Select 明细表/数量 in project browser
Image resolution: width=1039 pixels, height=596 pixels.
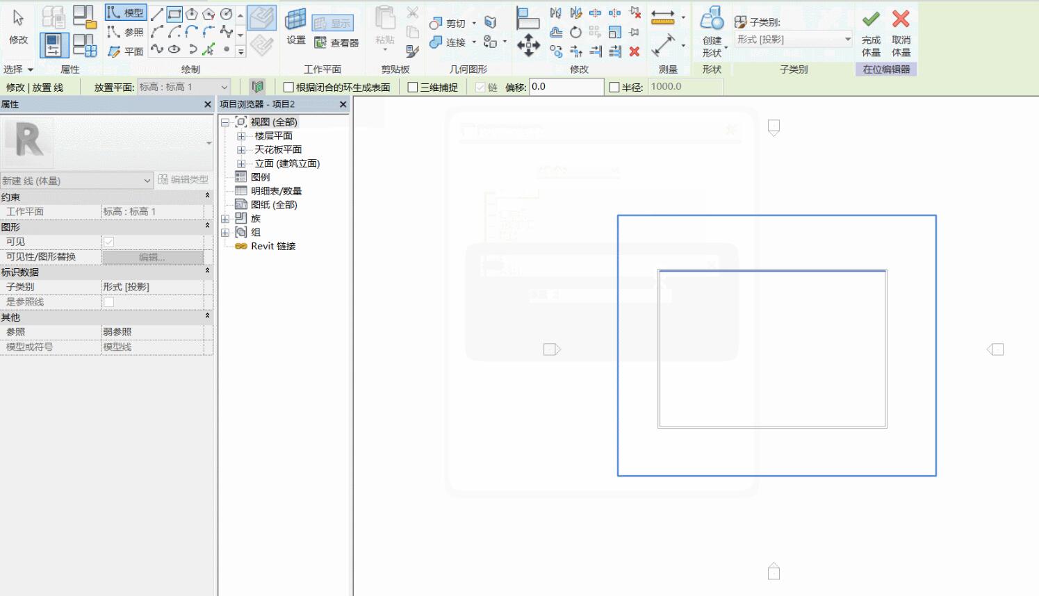tap(276, 191)
